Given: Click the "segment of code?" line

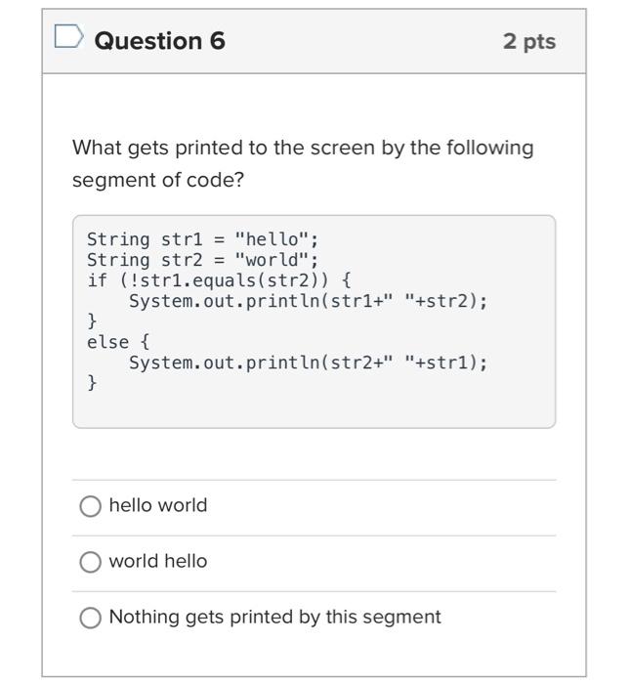Looking at the screenshot, I should tap(157, 181).
